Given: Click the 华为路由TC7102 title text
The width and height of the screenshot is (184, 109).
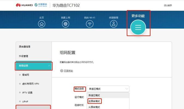Looking at the screenshot, I should 66,5.
